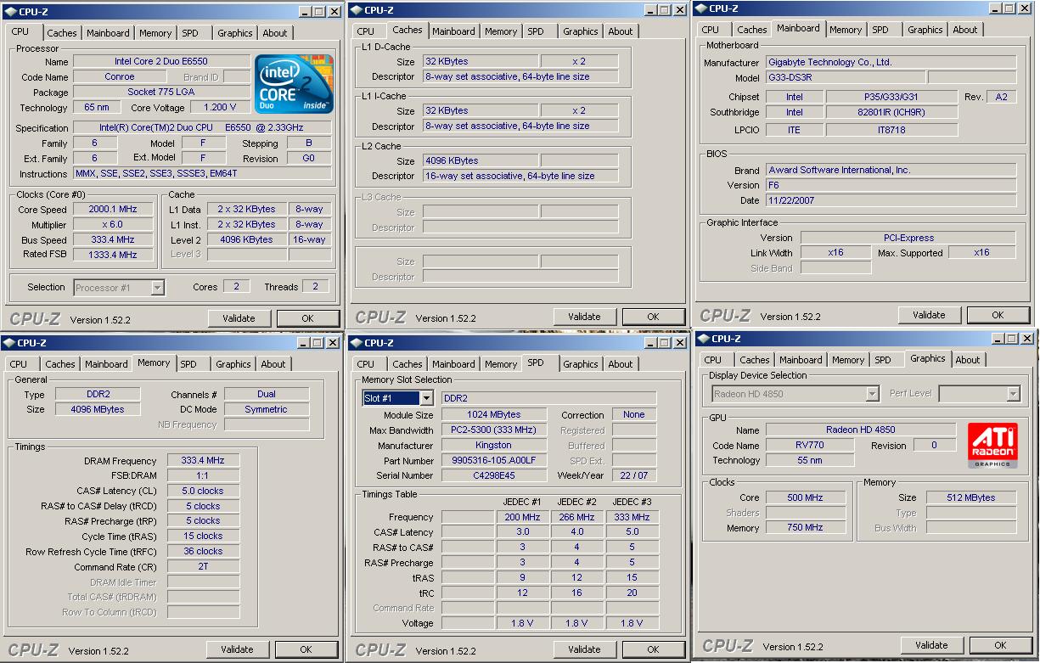Screen dimensions: 1040x663
Task: Expand the Slot #1 memory slot dropdown
Action: point(425,398)
